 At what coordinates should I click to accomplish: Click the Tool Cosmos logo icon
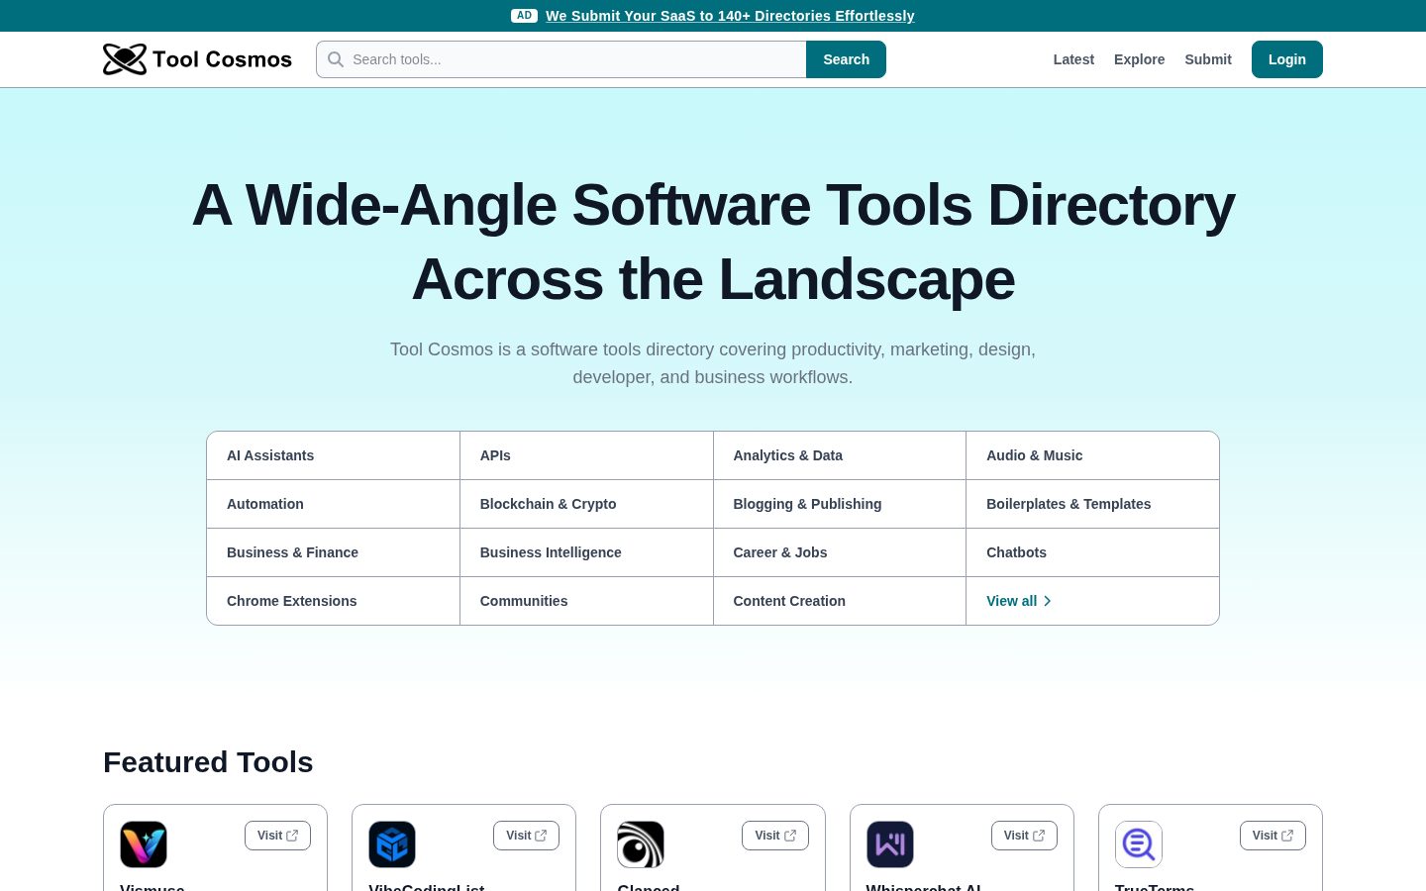(x=125, y=59)
